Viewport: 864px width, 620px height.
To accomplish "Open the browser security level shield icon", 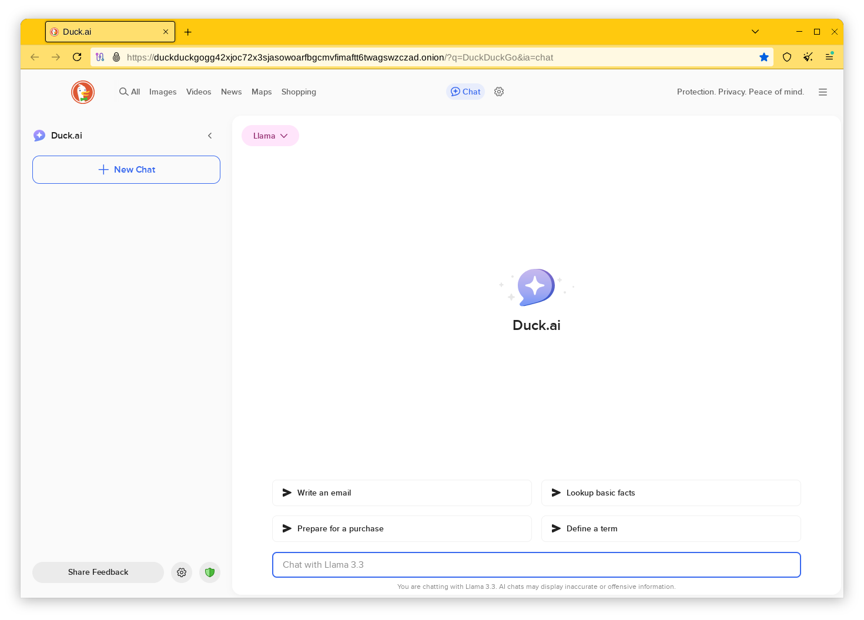I will tap(787, 57).
